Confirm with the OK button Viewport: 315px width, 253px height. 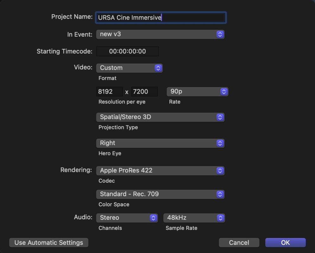[x=286, y=243]
